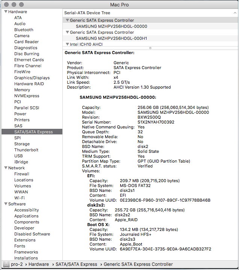Collapse the Hardware section triangle
Screen dimensions: 239x270
[6, 12]
